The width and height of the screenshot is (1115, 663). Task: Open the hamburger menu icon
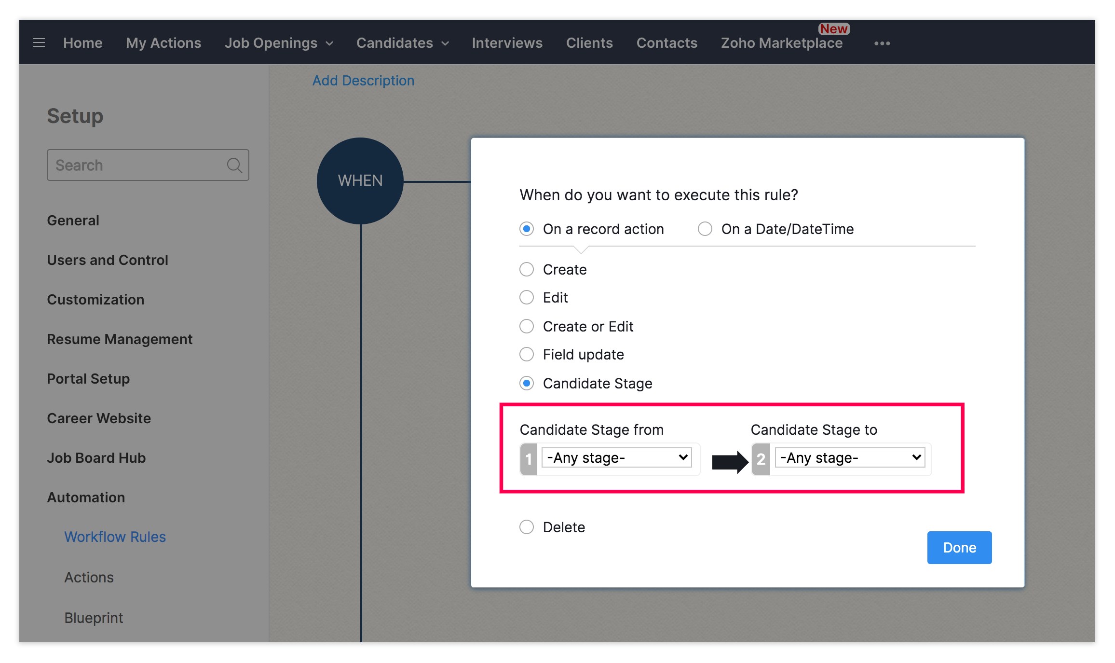39,43
